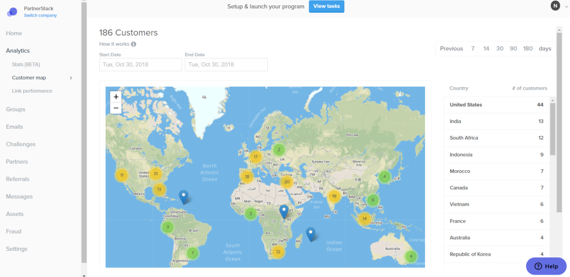The image size is (570, 277).
Task: Click the map zoom in plus button
Action: pos(116,97)
